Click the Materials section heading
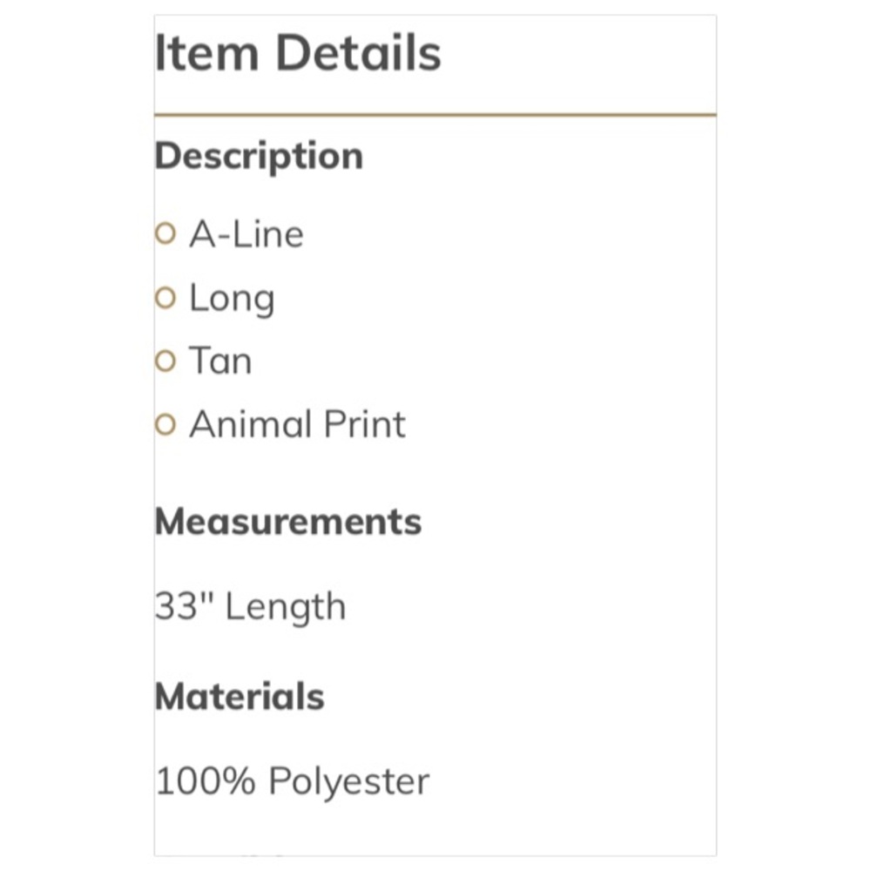871x871 pixels. tap(240, 697)
